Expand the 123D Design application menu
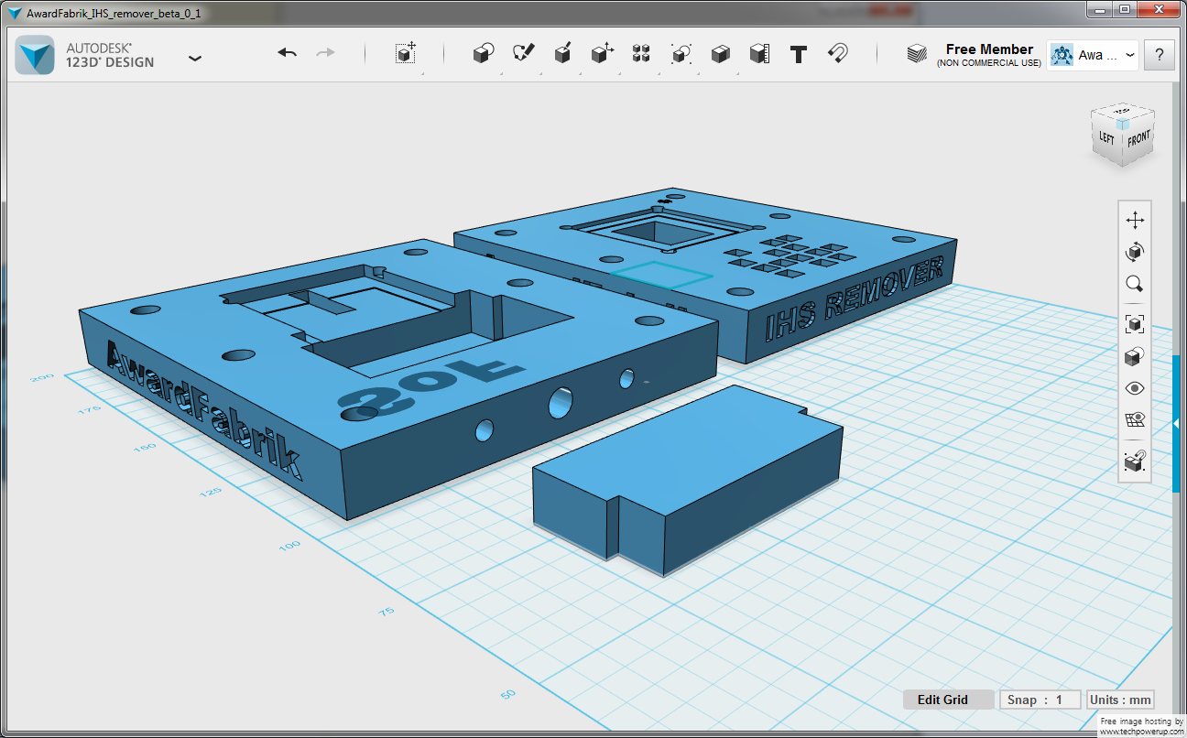Viewport: 1187px width, 738px height. (195, 58)
